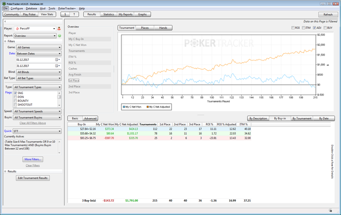
Task: Select the $93.25+$6.75 buy-in row
Action: pyautogui.click(x=159, y=138)
